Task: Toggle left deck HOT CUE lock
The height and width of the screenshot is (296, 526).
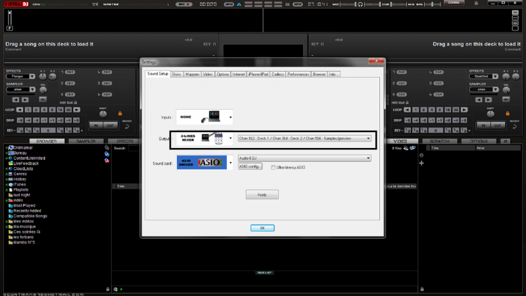Action: [76, 103]
